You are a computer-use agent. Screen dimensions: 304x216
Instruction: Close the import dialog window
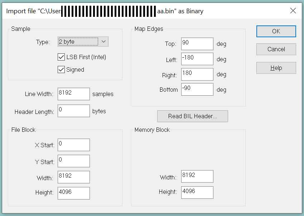tap(293, 11)
